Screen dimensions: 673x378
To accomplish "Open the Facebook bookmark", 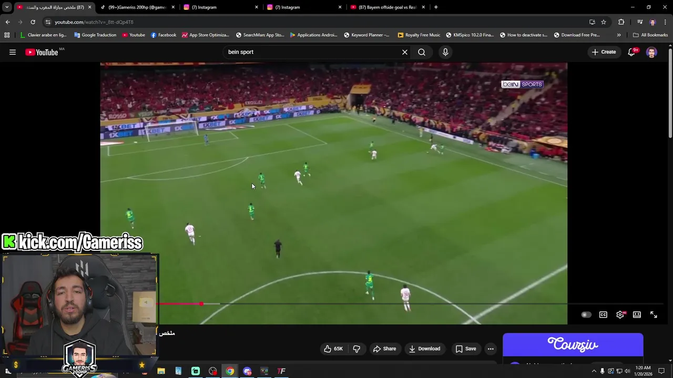I will (x=163, y=35).
